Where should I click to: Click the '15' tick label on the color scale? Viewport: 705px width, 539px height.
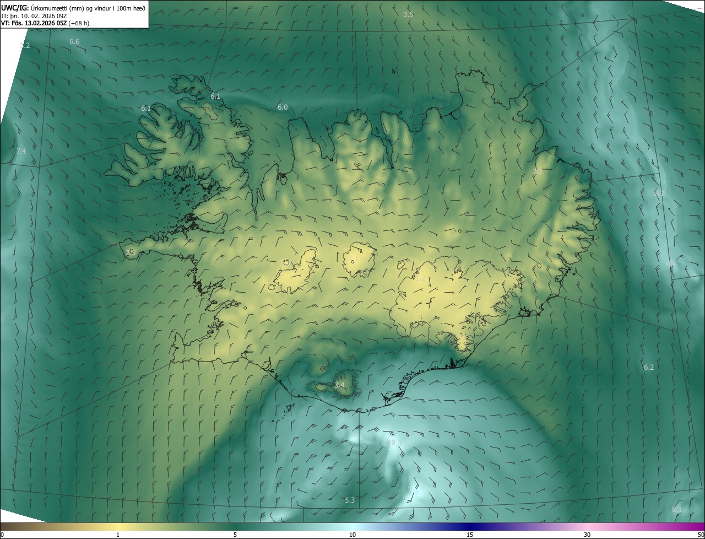tap(470, 535)
